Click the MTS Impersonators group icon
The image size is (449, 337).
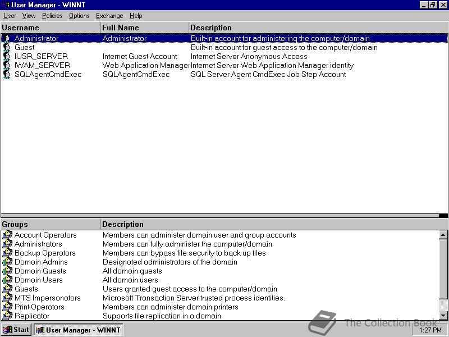coord(7,298)
